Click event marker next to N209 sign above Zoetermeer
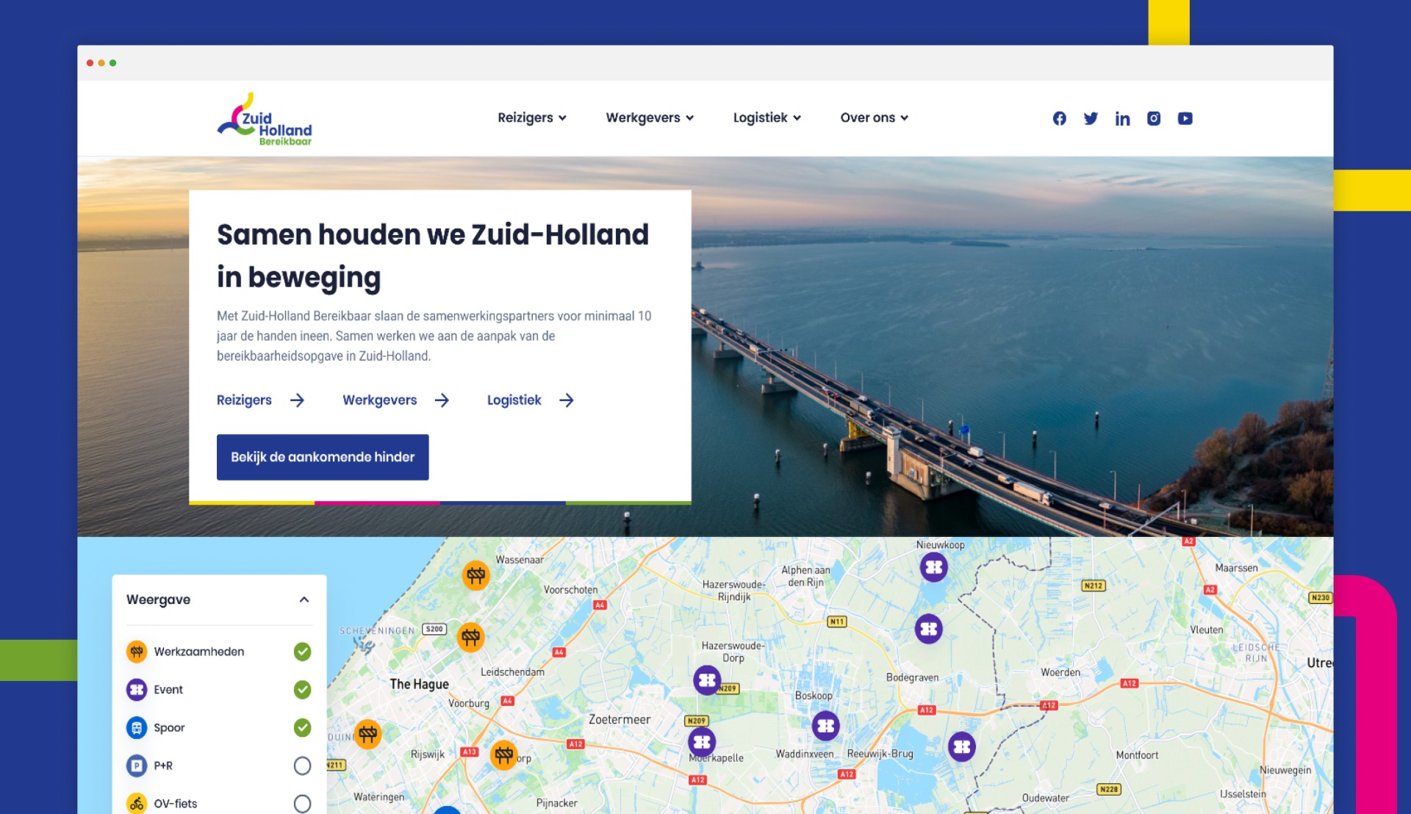This screenshot has width=1411, height=814. point(707,680)
